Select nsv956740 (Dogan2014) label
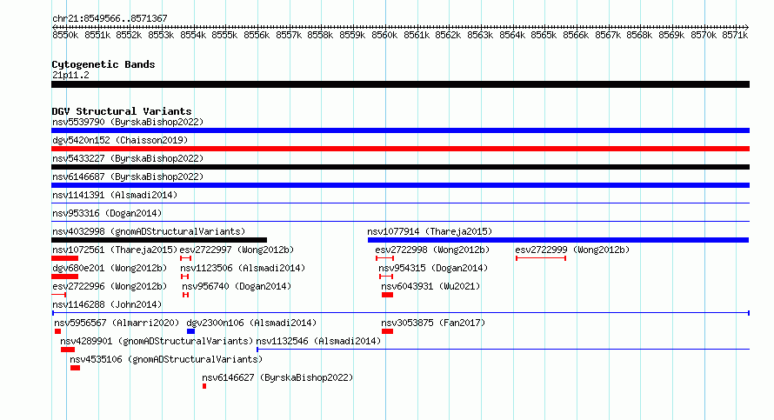Viewport: 774px width, 420px height. (237, 286)
